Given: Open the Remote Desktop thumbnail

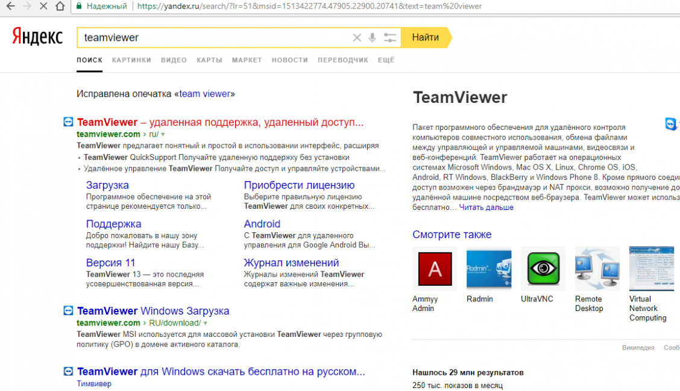Looking at the screenshot, I should (597, 269).
